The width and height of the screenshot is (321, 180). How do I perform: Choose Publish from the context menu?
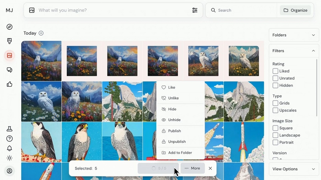181,131
